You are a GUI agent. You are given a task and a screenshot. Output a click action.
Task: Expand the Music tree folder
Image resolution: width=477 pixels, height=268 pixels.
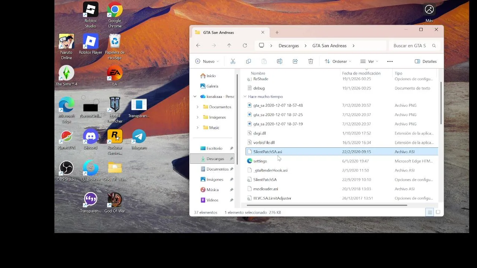click(x=198, y=128)
